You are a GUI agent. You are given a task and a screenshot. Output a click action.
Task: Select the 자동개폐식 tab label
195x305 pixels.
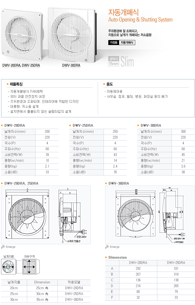pos(127,42)
